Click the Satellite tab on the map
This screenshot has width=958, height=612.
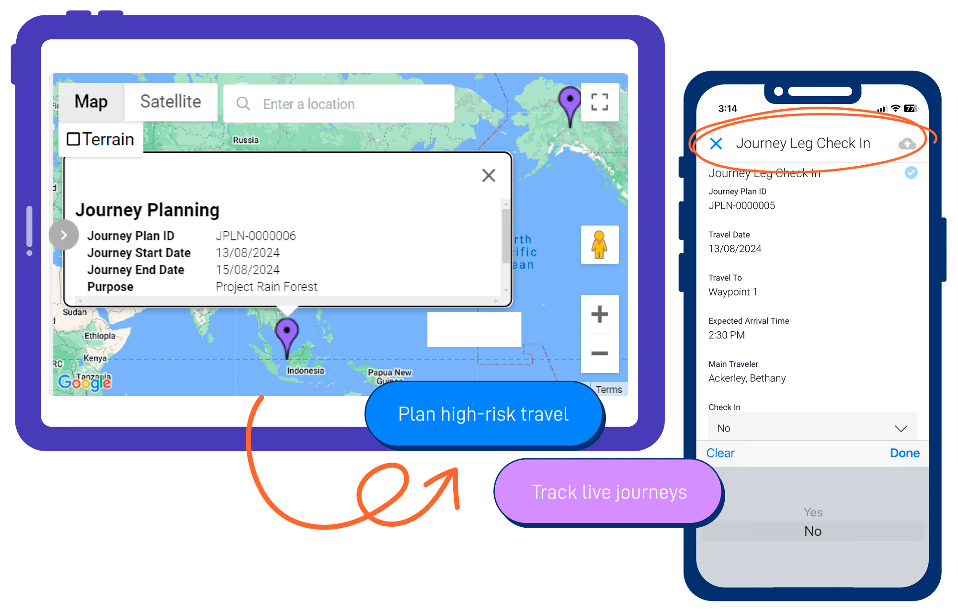[170, 103]
